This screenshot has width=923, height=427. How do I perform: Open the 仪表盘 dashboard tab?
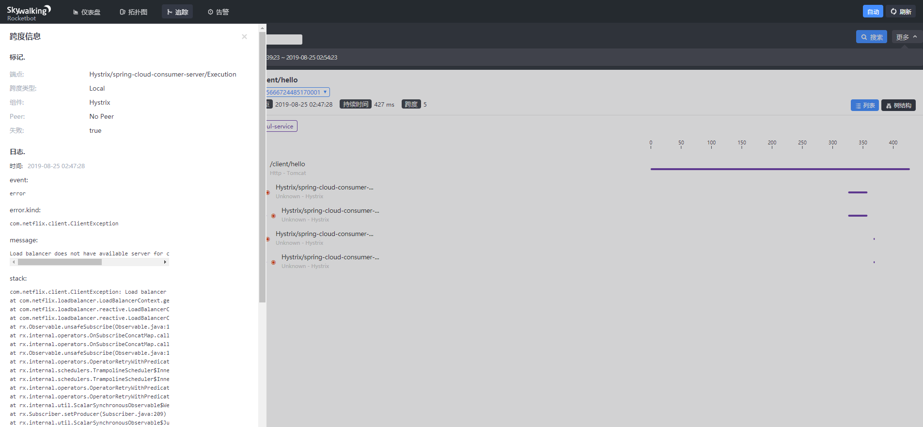[87, 12]
